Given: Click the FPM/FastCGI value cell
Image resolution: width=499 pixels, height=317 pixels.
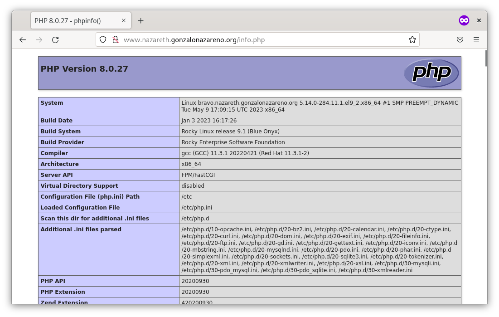Looking at the screenshot, I should (x=198, y=175).
